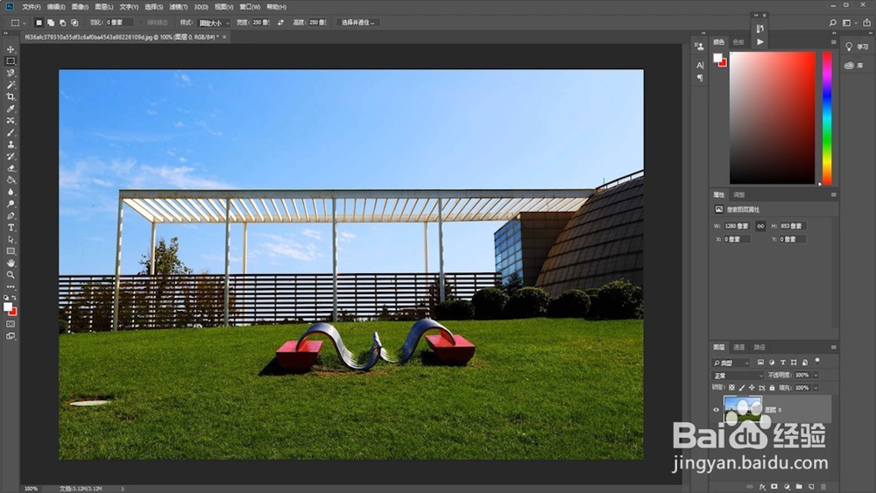
Task: Select the Horizontal Type tool
Action: pyautogui.click(x=11, y=228)
